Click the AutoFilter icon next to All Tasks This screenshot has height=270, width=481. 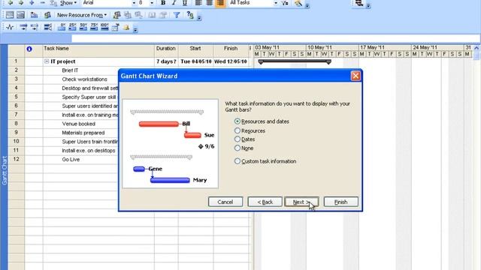[285, 3]
